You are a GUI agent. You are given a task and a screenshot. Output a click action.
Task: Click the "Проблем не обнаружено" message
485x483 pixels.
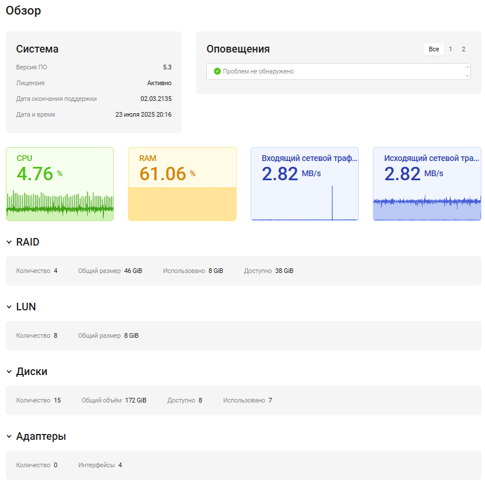tap(258, 71)
